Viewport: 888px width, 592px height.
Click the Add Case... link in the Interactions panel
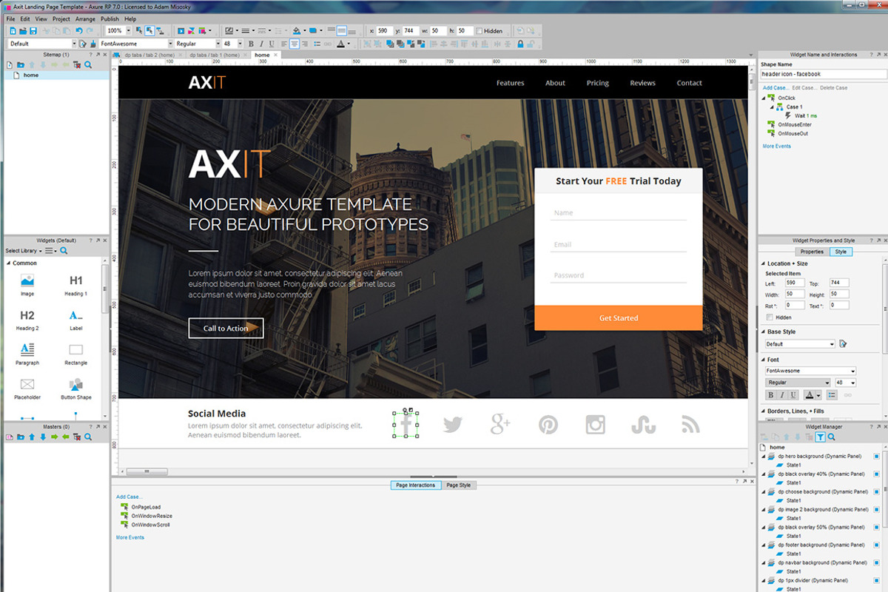coord(776,88)
